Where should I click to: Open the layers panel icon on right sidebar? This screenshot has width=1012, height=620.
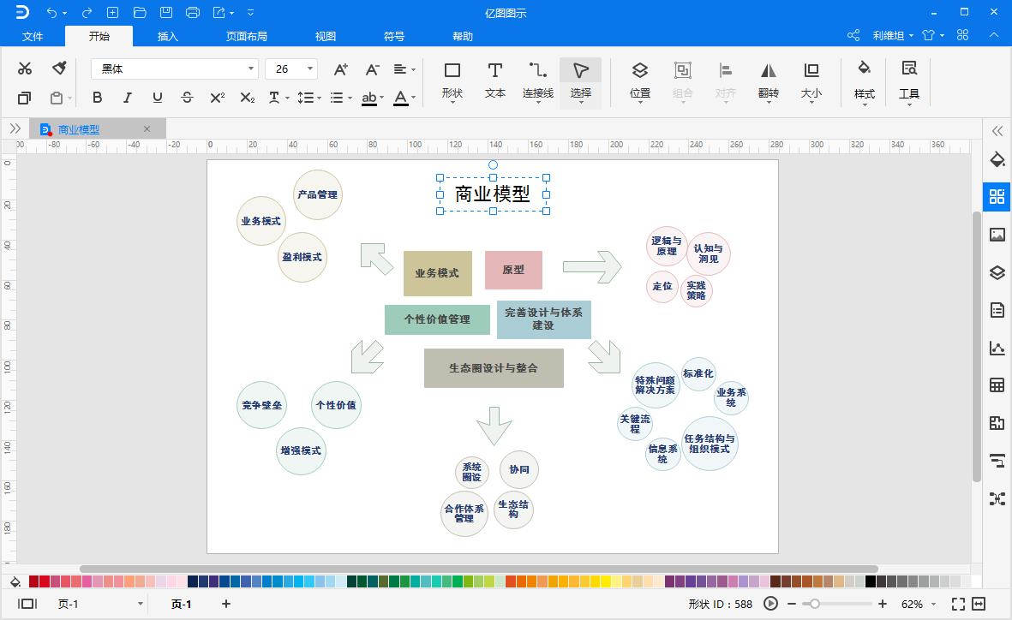997,272
